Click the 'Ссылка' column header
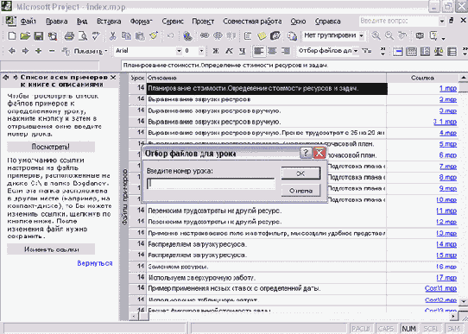This screenshot has width=468, height=334. tap(422, 78)
